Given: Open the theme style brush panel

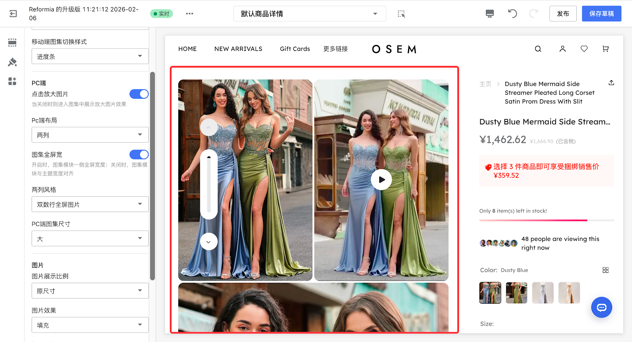Looking at the screenshot, I should tap(12, 62).
